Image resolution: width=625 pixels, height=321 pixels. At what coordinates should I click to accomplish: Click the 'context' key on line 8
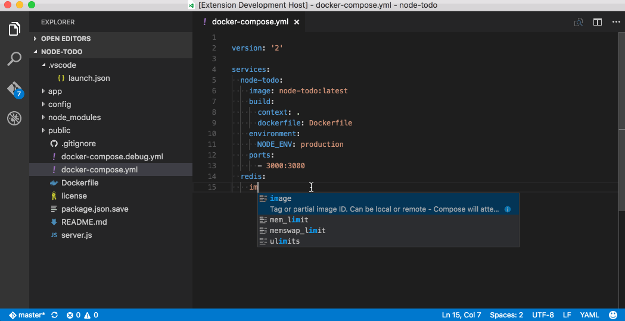click(273, 112)
